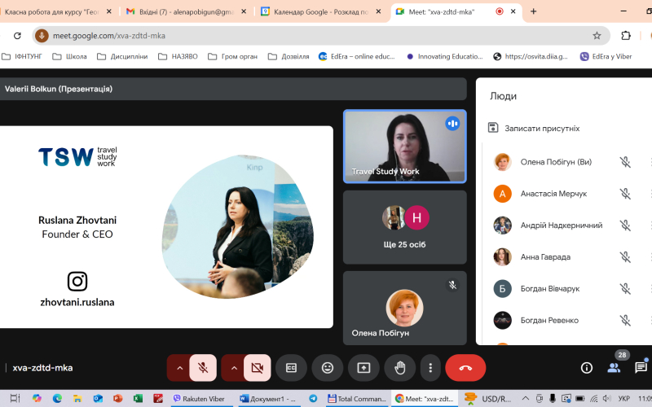This screenshot has height=407, width=652.
Task: Click muted mic icon for Богдан Ревенко
Action: tap(625, 320)
